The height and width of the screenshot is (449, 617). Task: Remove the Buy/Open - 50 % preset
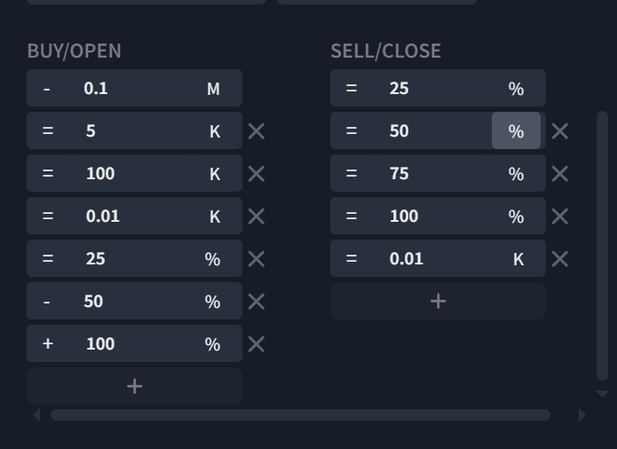click(257, 302)
